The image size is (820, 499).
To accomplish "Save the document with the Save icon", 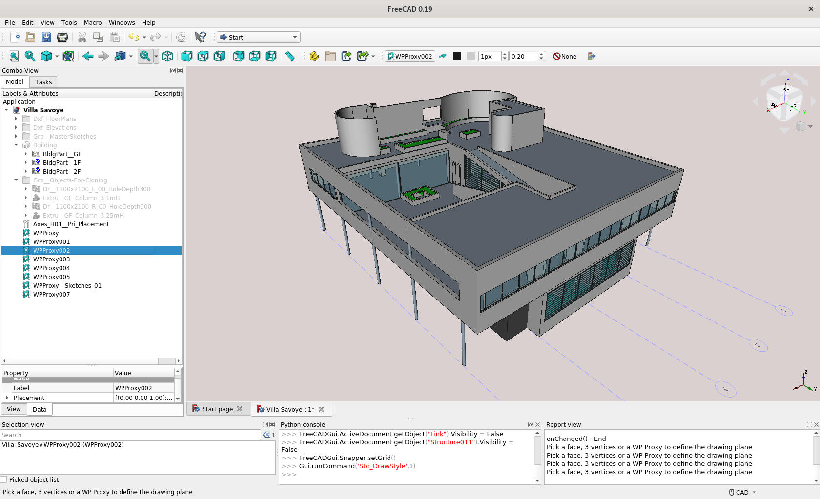I will click(x=46, y=37).
